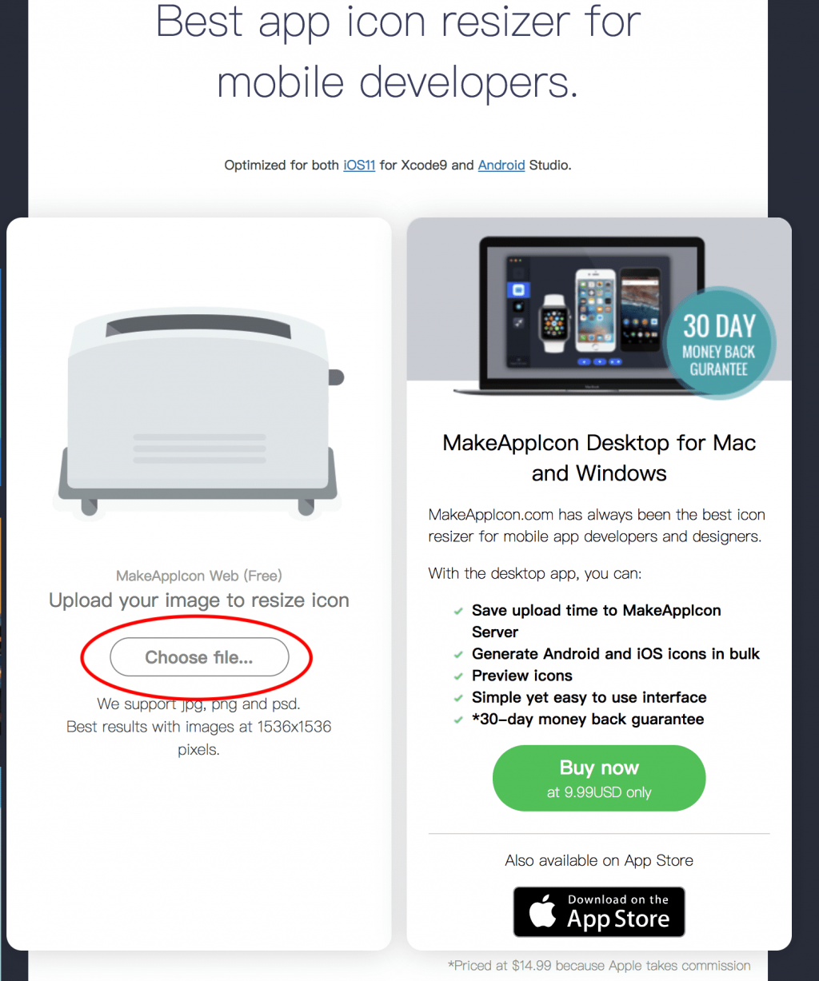Click the Apple logo on App Store badge
Viewport: 819px width, 981px height.
coord(543,911)
